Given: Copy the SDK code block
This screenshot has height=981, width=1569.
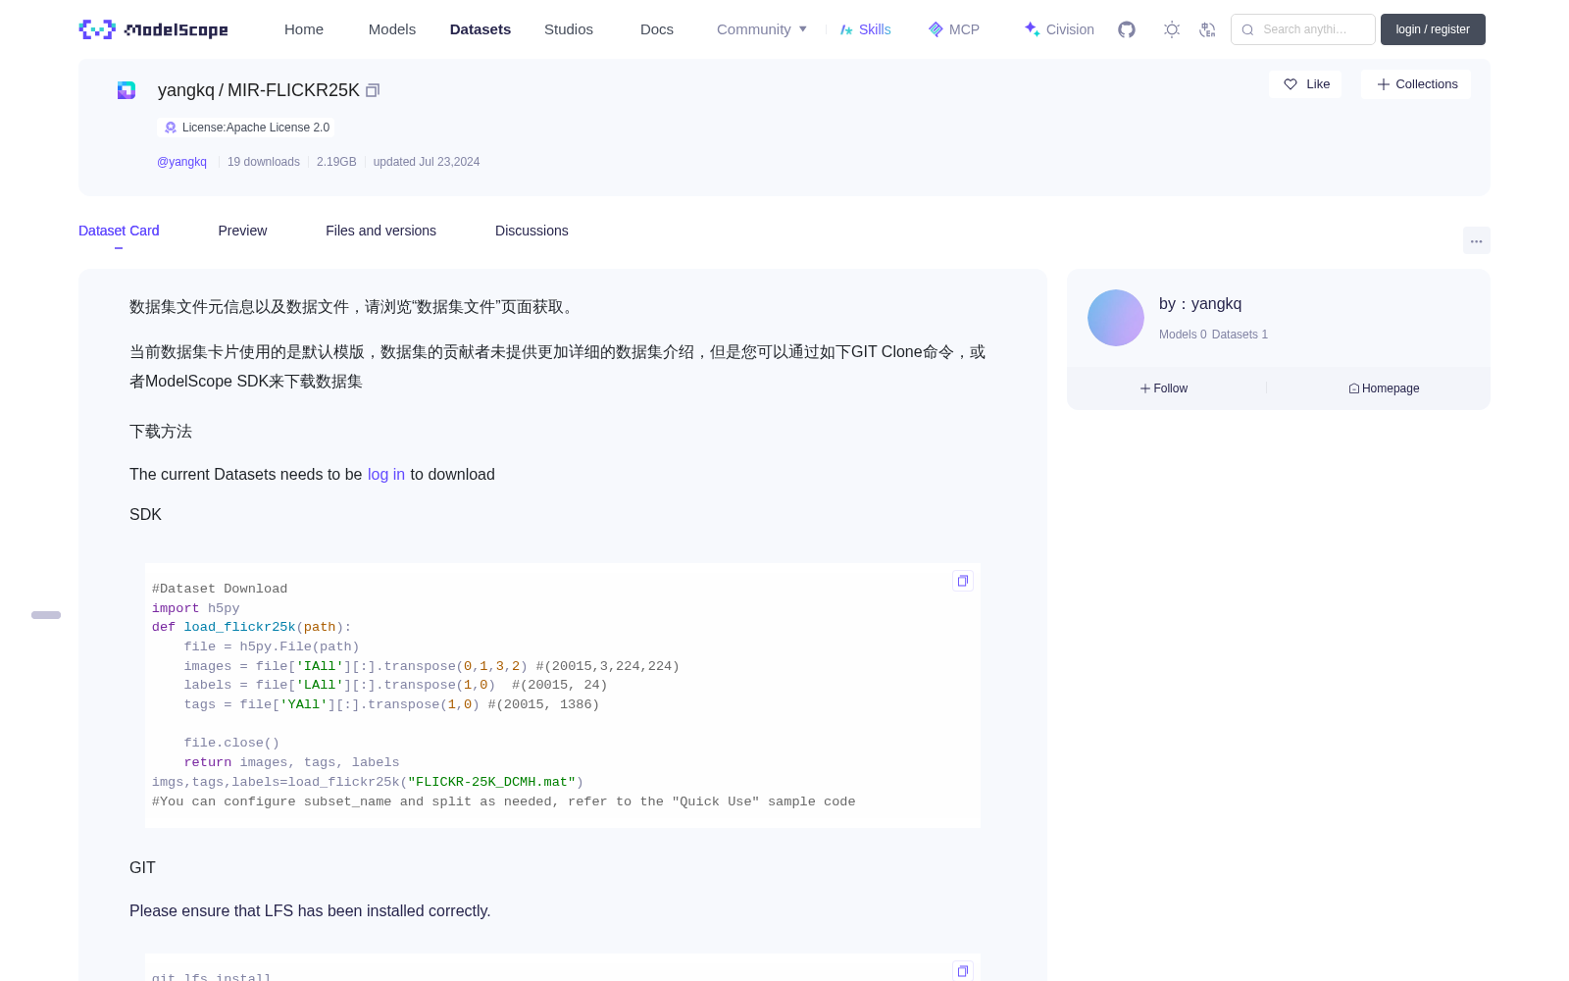Looking at the screenshot, I should 963,581.
